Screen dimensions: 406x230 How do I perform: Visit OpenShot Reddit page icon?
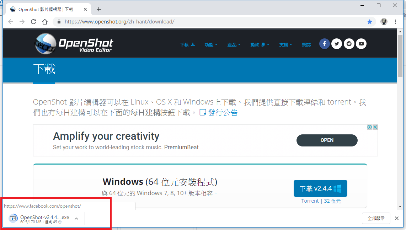click(x=349, y=44)
